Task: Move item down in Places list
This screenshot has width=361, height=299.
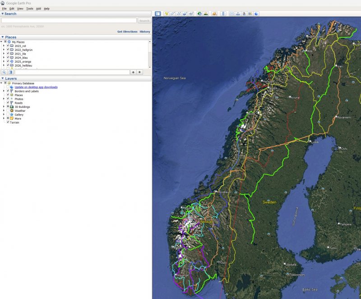Action: pyautogui.click(x=139, y=72)
